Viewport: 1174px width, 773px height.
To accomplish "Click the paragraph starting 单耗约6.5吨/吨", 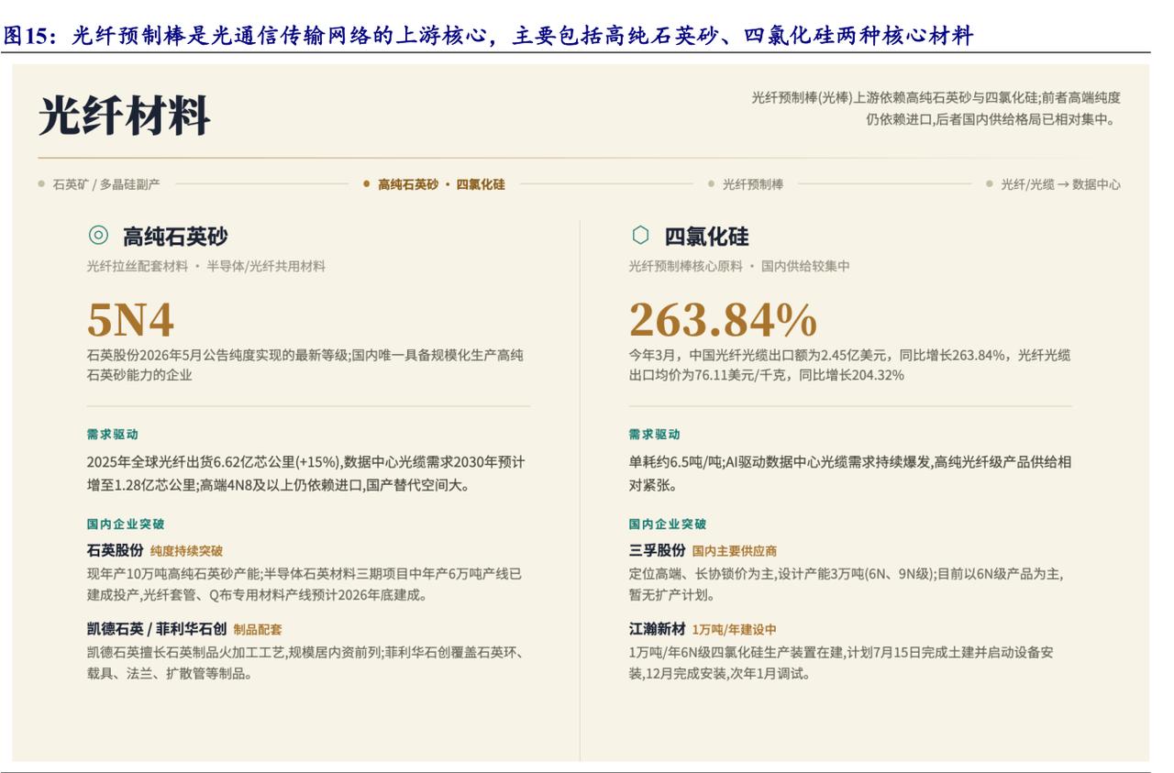I will coord(850,473).
